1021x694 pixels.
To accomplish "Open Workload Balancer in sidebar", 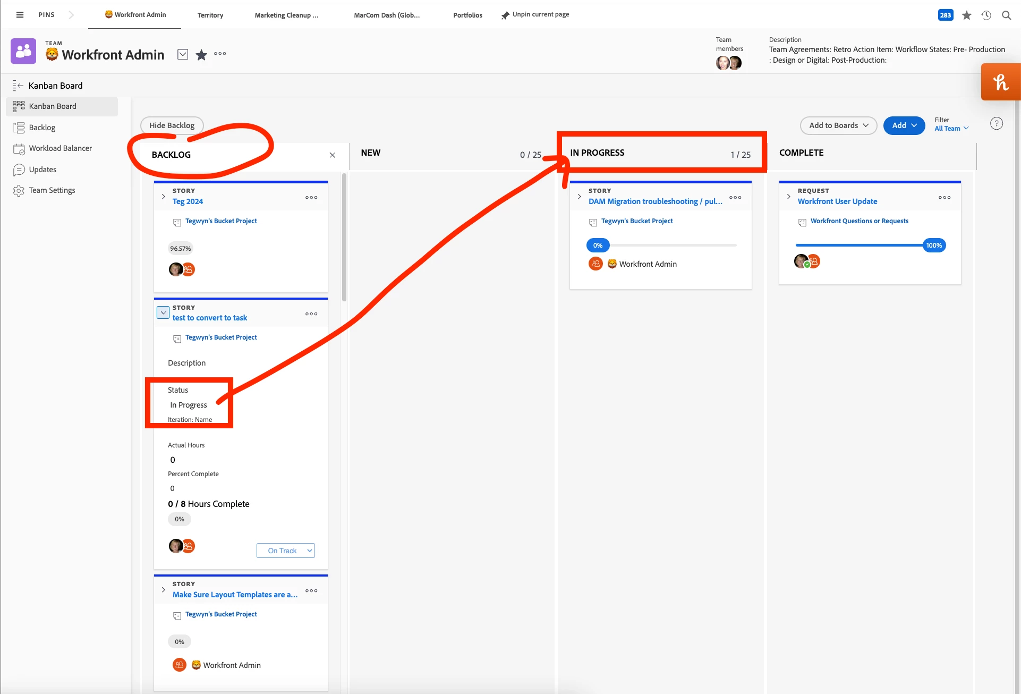I will [x=60, y=148].
